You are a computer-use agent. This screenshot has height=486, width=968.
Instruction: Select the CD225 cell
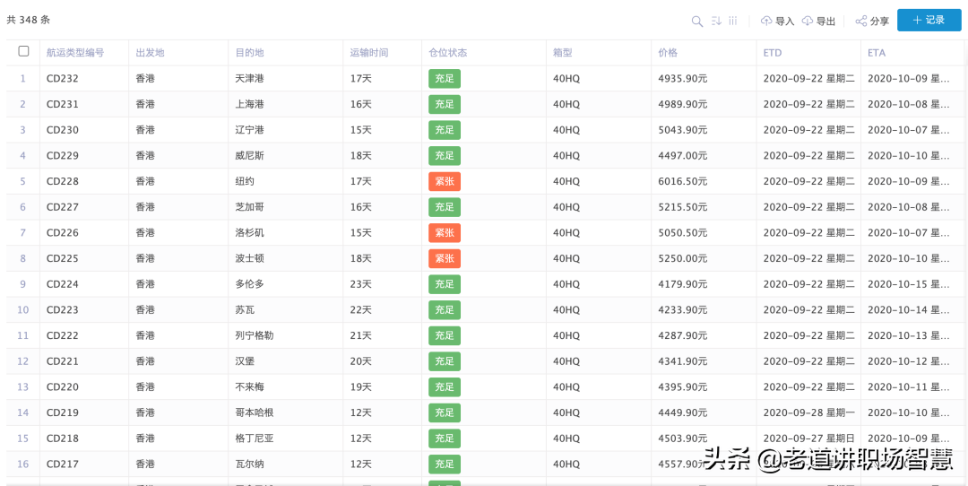[x=84, y=258]
